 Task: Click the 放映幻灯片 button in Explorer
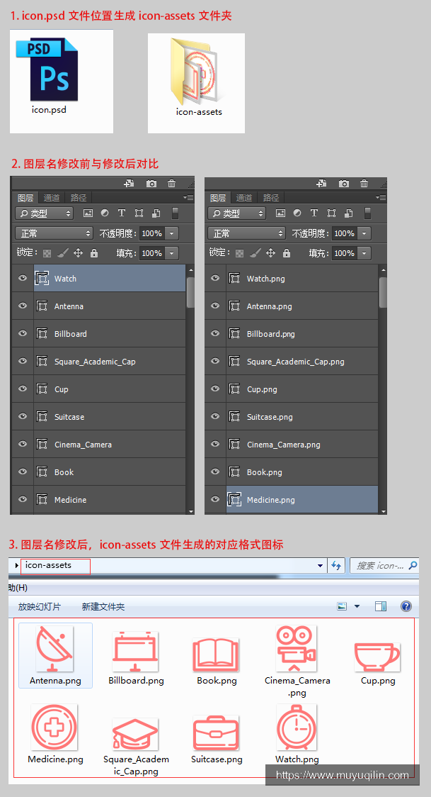click(x=39, y=606)
